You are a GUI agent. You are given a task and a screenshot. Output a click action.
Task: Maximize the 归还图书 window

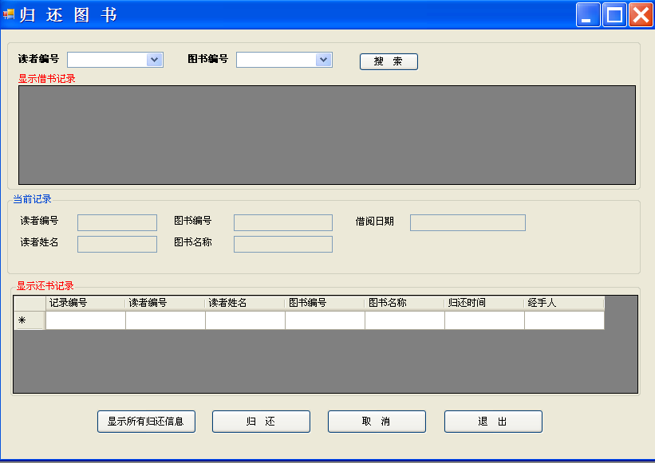click(x=614, y=14)
